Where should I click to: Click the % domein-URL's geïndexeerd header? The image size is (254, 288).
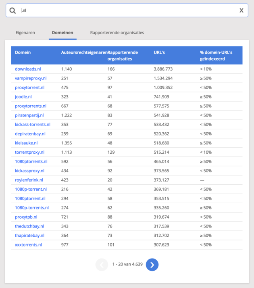tap(216, 56)
